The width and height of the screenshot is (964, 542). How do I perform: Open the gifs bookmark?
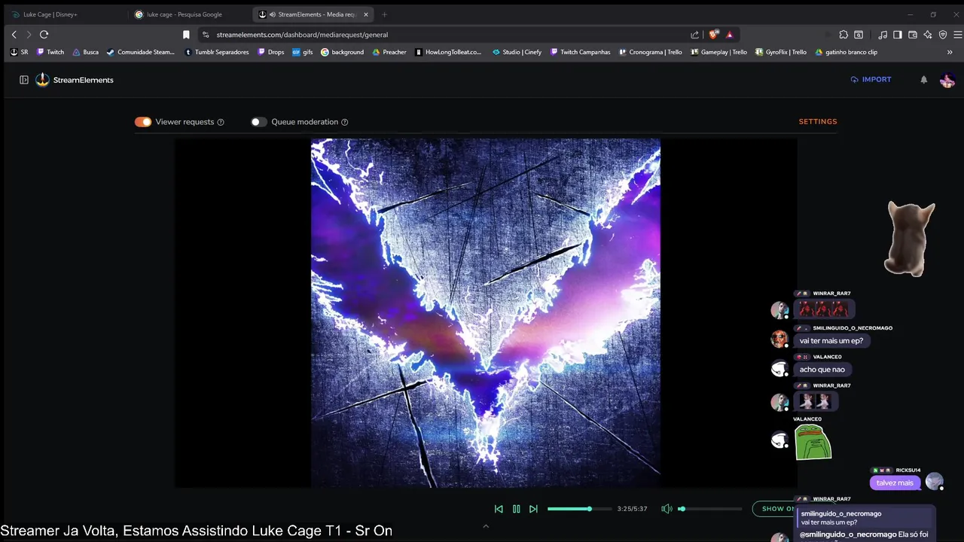point(302,53)
